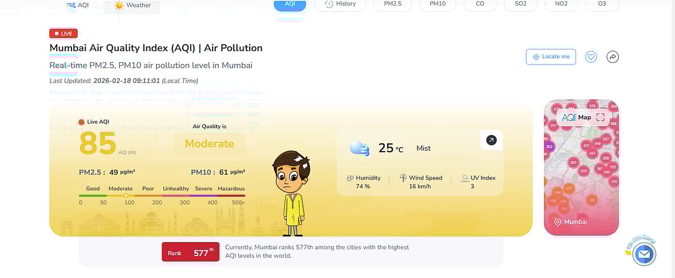675x278 pixels.
Task: Open the O3 pollutant tab
Action: coord(602,4)
